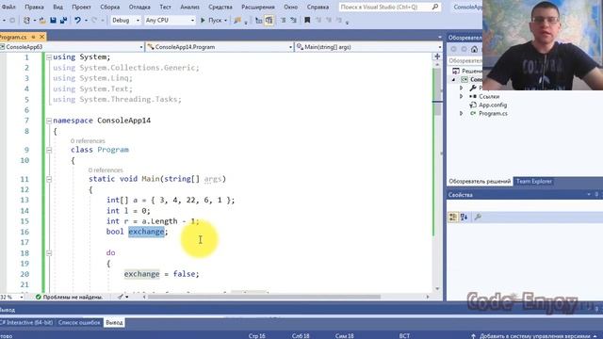Click the increase indent icon
The width and height of the screenshot is (603, 339).
click(x=293, y=20)
